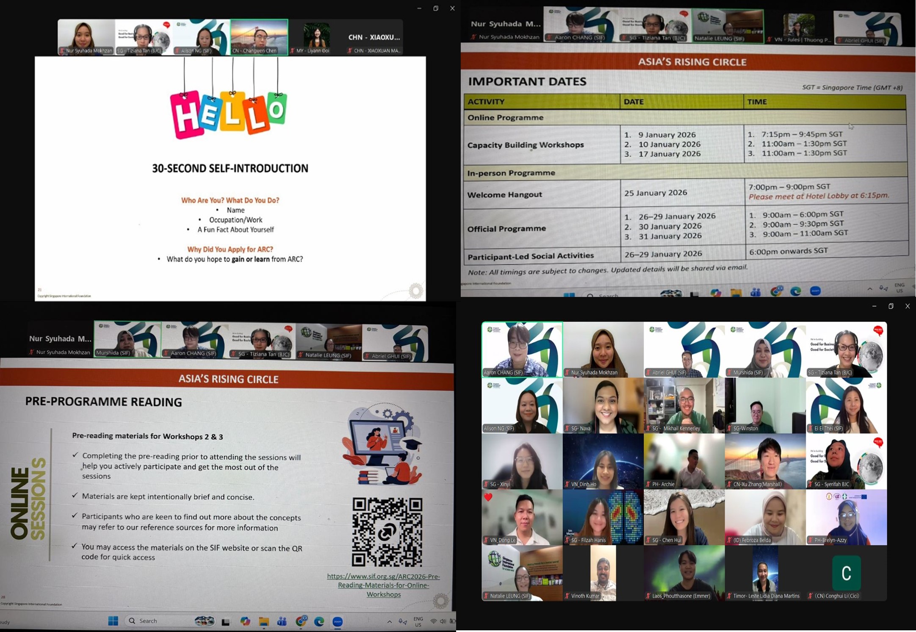The height and width of the screenshot is (632, 916).
Task: Launch Copilot from the Pre-Programme Reading taskbar
Action: click(x=245, y=621)
